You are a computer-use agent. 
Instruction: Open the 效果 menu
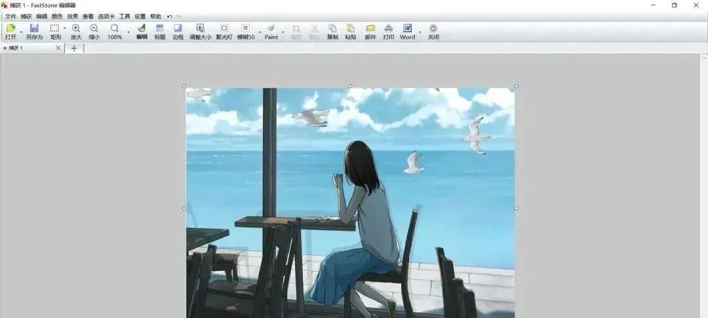click(72, 16)
